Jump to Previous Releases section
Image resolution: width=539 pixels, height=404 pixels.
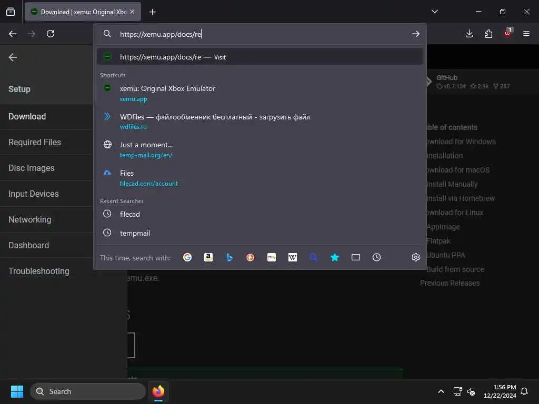pyautogui.click(x=450, y=283)
